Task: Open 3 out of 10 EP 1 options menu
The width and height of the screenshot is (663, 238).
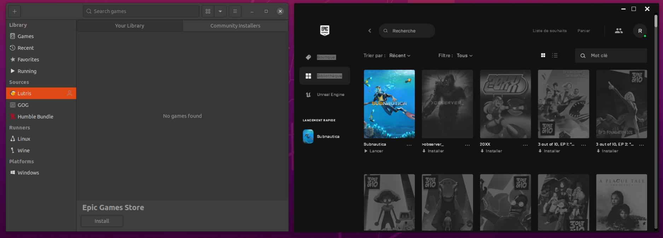Action: [583, 145]
